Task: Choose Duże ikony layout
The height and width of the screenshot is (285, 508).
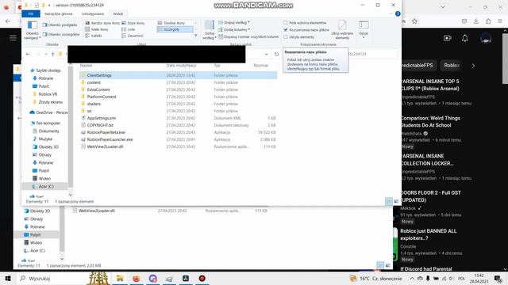Action: tap(133, 23)
